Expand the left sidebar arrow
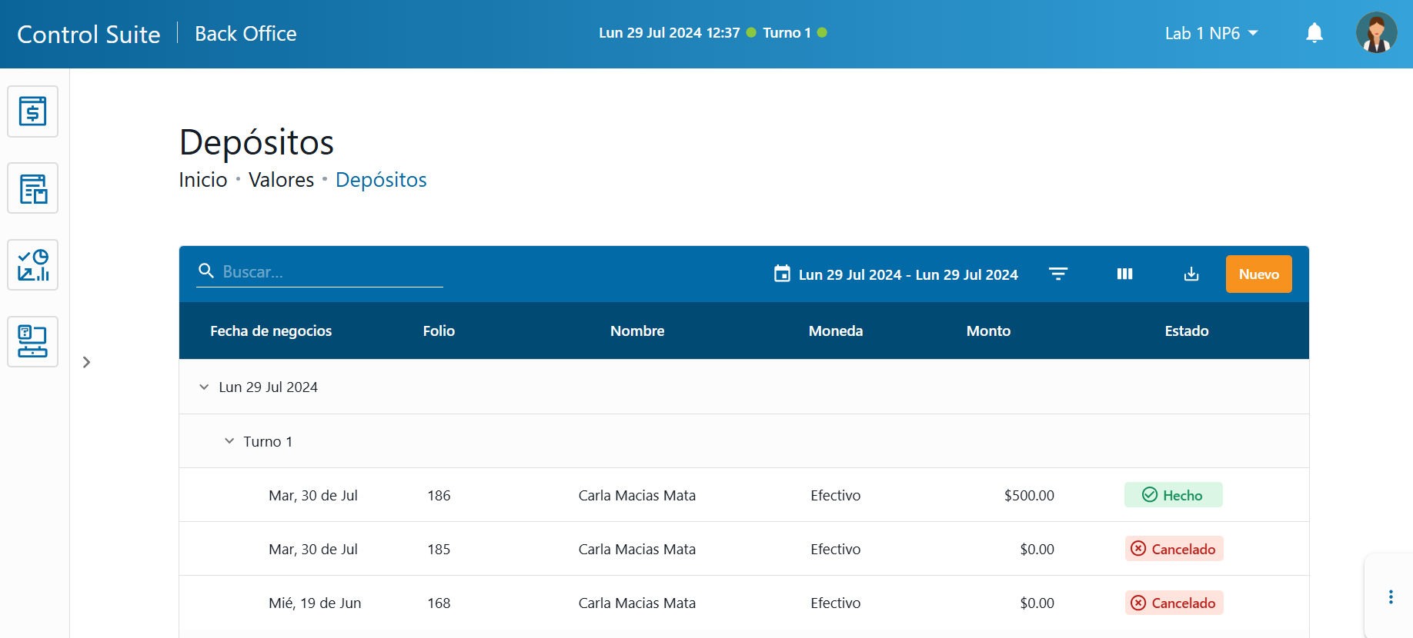The height and width of the screenshot is (638, 1413). coord(87,362)
